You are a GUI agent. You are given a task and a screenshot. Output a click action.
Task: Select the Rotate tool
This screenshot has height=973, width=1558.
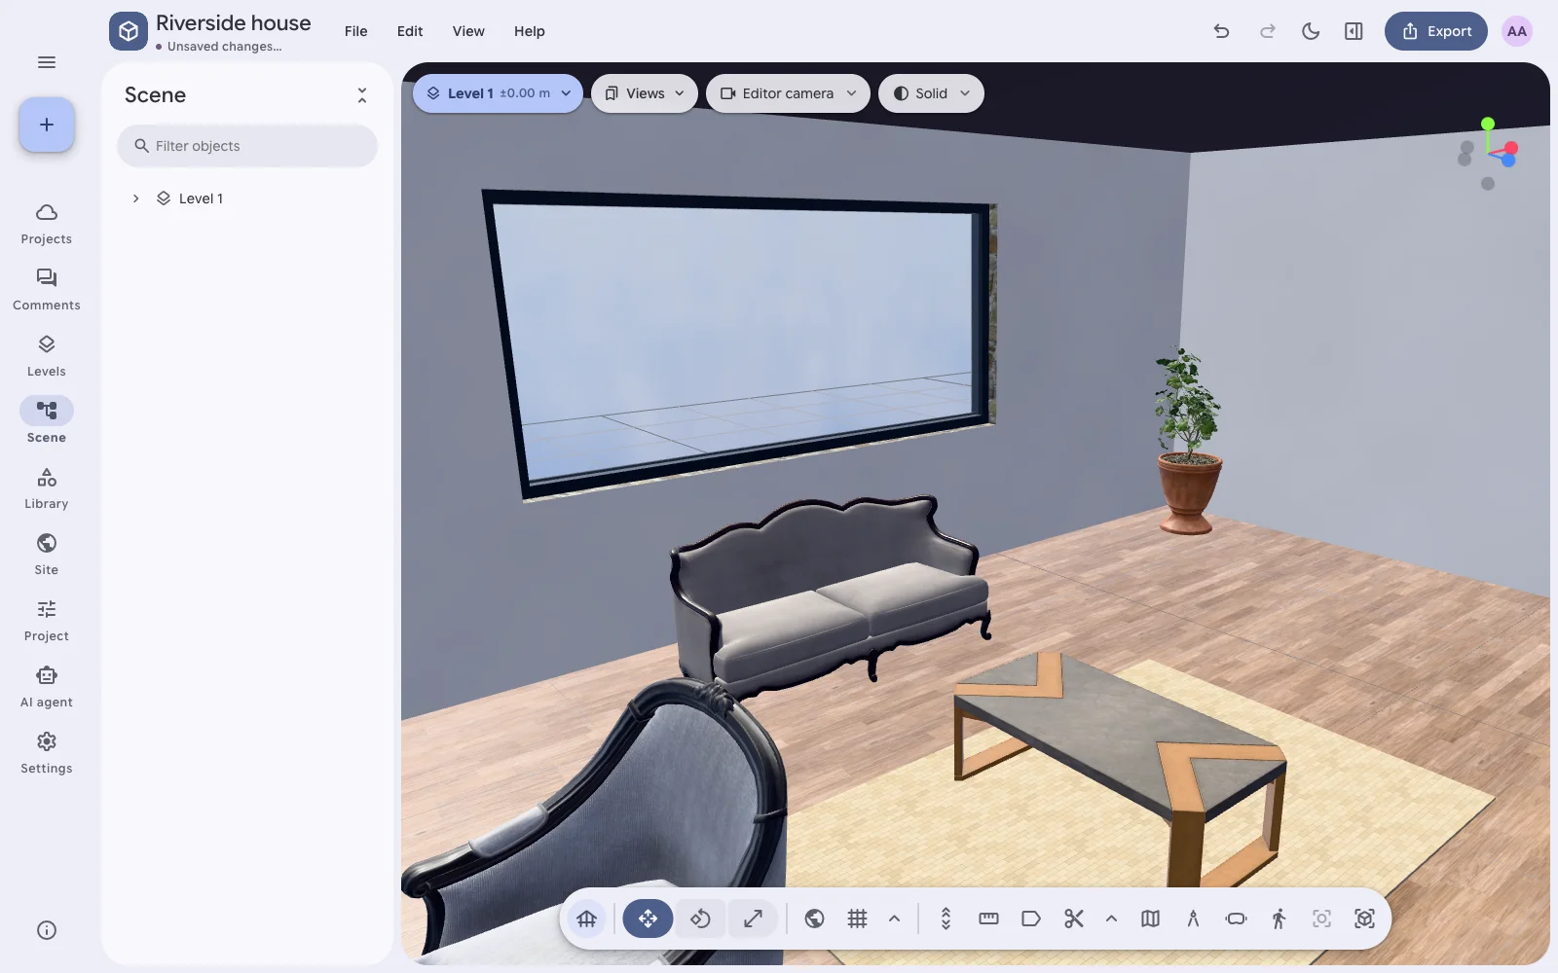click(700, 919)
